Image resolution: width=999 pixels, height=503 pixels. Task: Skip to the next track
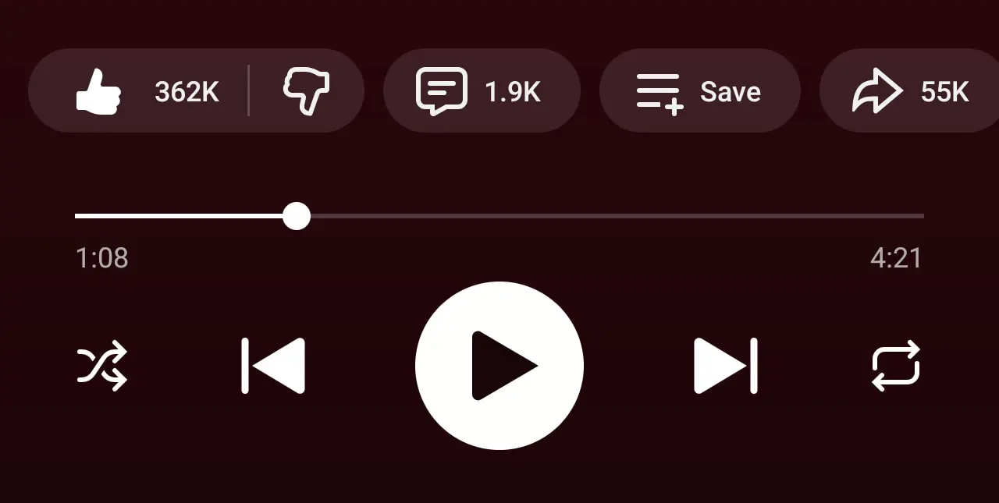coord(726,365)
